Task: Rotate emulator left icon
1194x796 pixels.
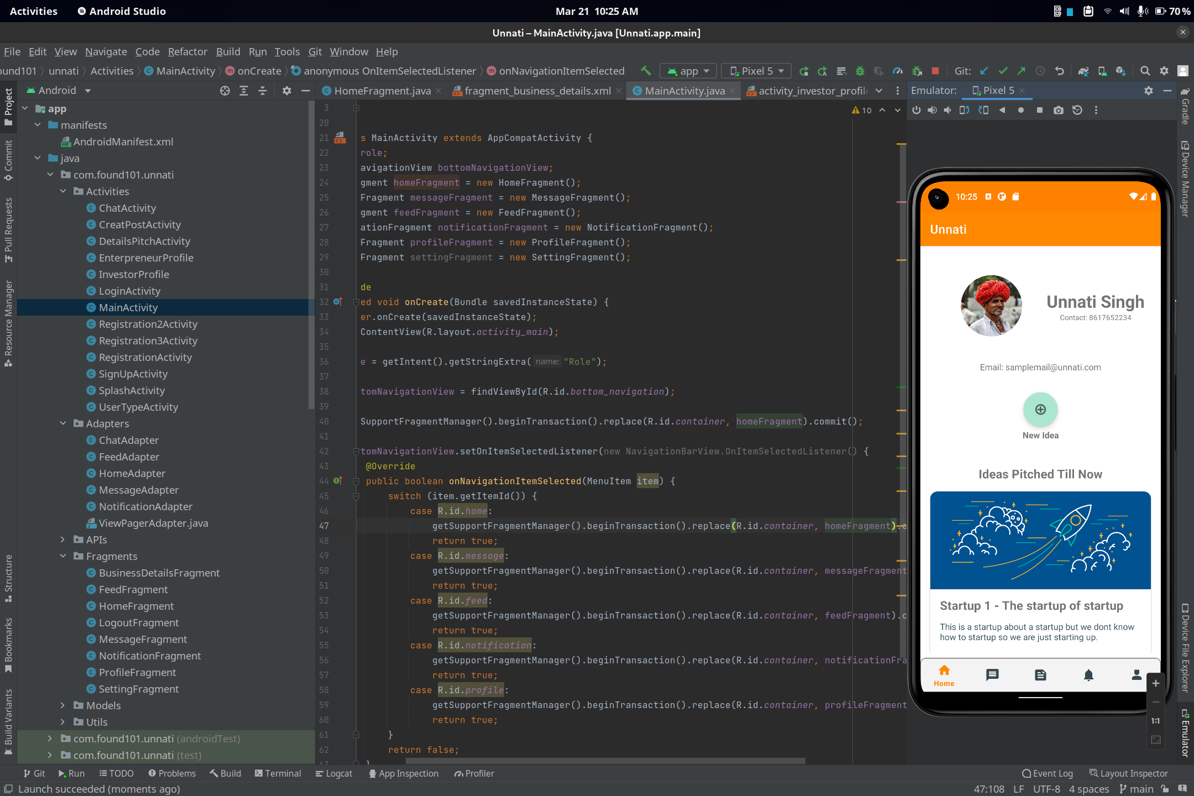Action: click(x=965, y=110)
